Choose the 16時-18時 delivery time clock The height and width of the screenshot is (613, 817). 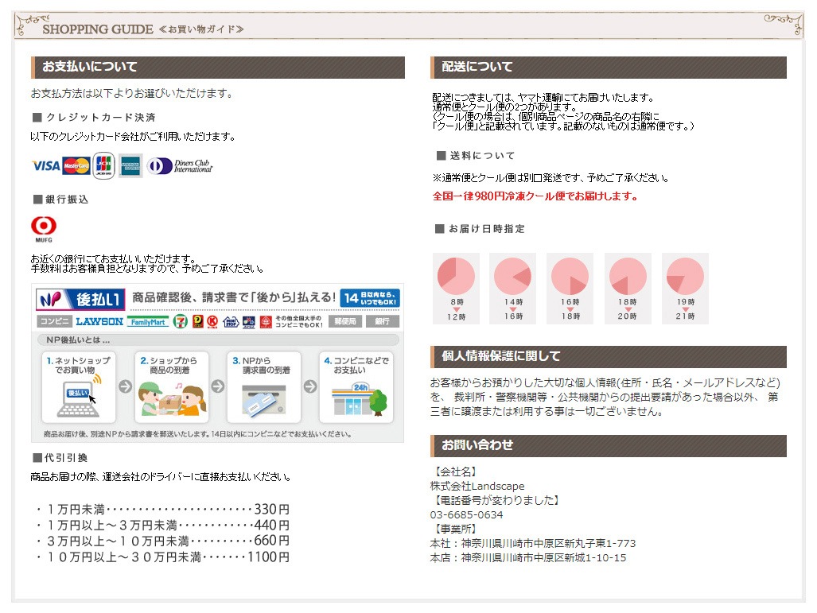tap(570, 288)
